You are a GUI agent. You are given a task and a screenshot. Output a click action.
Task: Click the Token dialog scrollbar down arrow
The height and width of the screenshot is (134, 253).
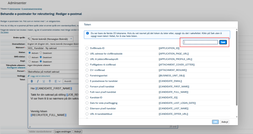237,117
